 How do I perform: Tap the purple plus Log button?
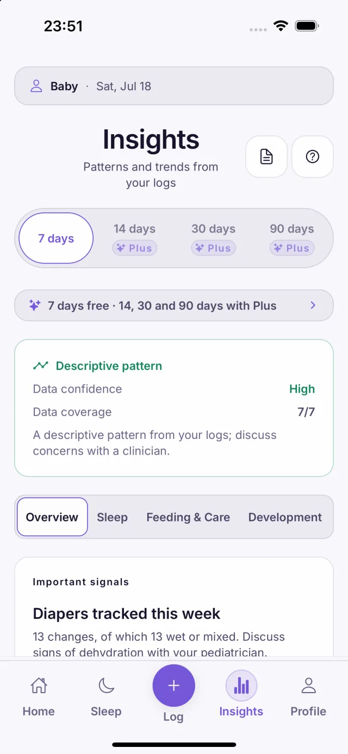coord(173,686)
